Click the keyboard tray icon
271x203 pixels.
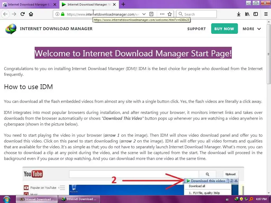pyautogui.click(x=227, y=199)
